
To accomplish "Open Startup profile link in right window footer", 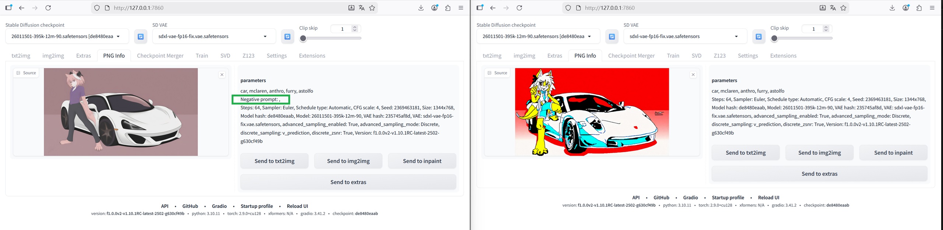I will [728, 198].
